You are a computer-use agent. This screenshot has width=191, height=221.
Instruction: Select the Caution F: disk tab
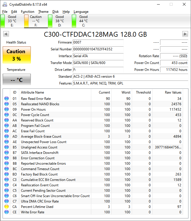(x=36, y=21)
